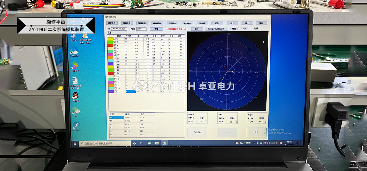Open the weather widget showing 16°C

click(243, 143)
